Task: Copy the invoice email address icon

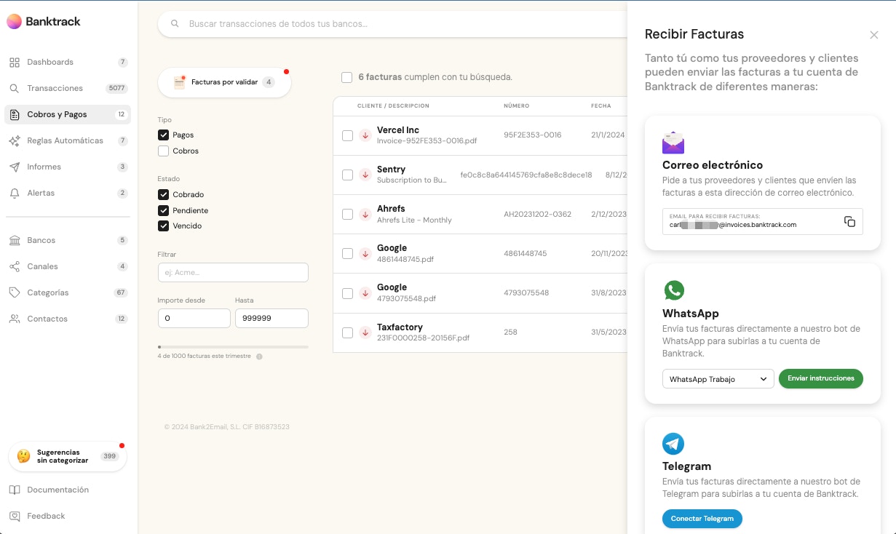Action: tap(849, 222)
